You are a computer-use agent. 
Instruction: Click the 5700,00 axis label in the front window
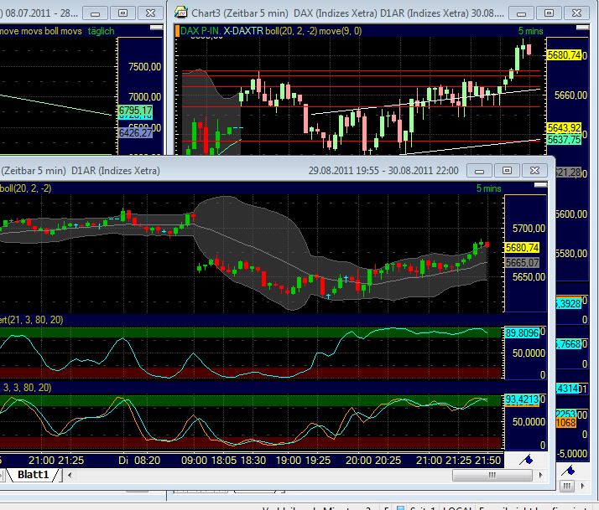pyautogui.click(x=529, y=229)
